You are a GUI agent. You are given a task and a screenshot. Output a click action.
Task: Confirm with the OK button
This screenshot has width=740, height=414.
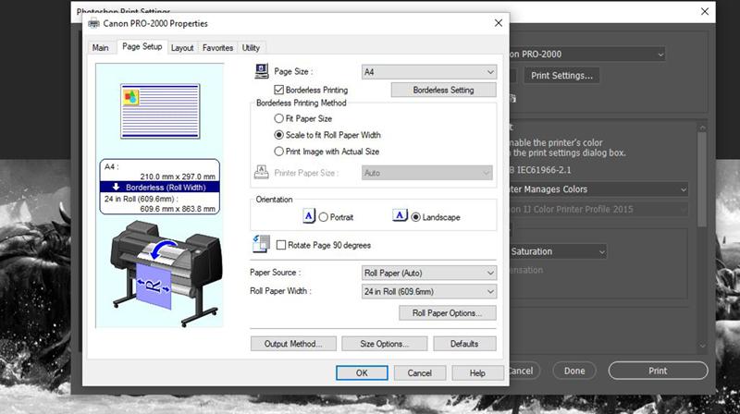[x=362, y=373]
